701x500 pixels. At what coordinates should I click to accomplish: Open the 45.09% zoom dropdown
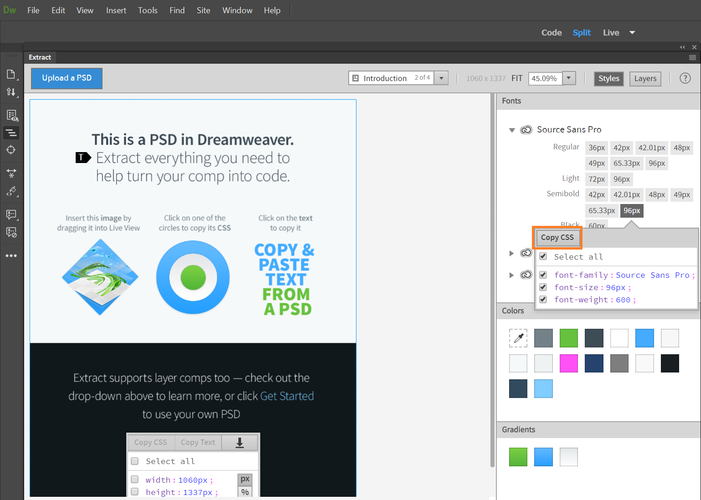[568, 78]
